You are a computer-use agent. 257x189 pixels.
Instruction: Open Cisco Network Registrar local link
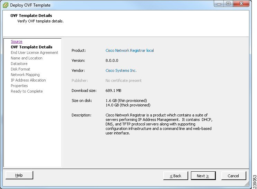pyautogui.click(x=130, y=50)
